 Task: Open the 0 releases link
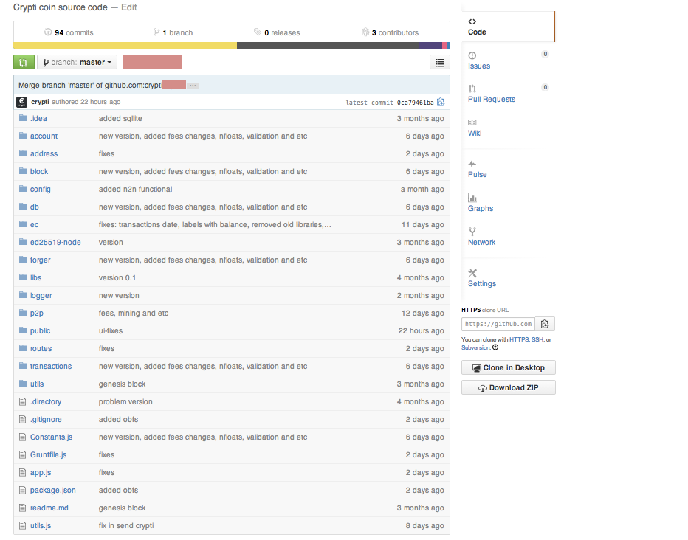pos(277,32)
